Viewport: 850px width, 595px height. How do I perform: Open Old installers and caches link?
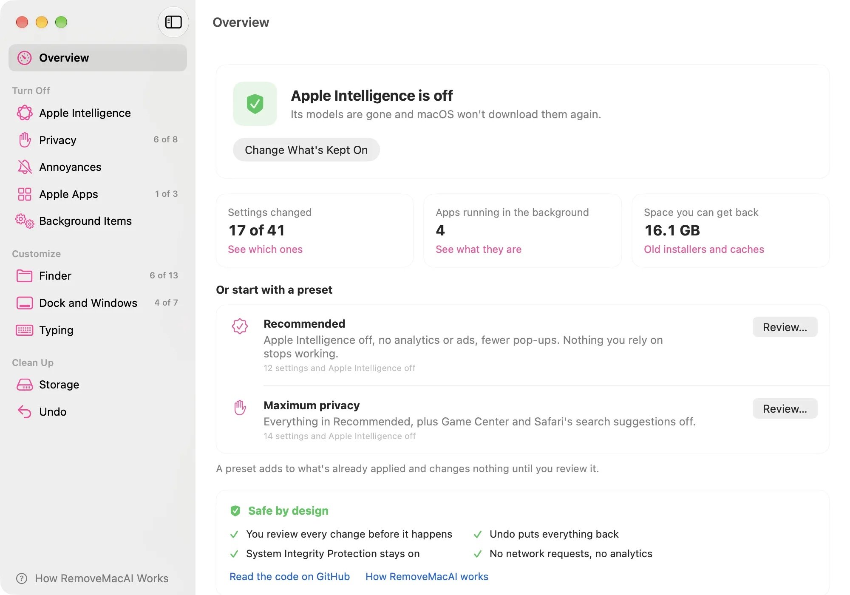coord(704,249)
